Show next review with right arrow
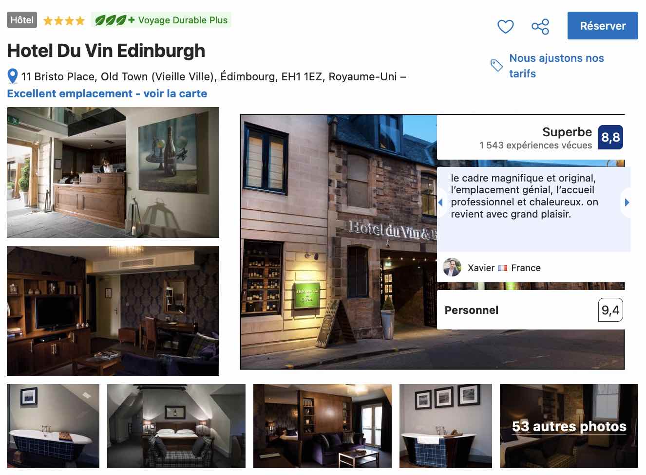This screenshot has width=646, height=475. coord(627,202)
